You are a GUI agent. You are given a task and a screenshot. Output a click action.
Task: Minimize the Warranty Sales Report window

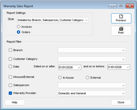point(112,6)
